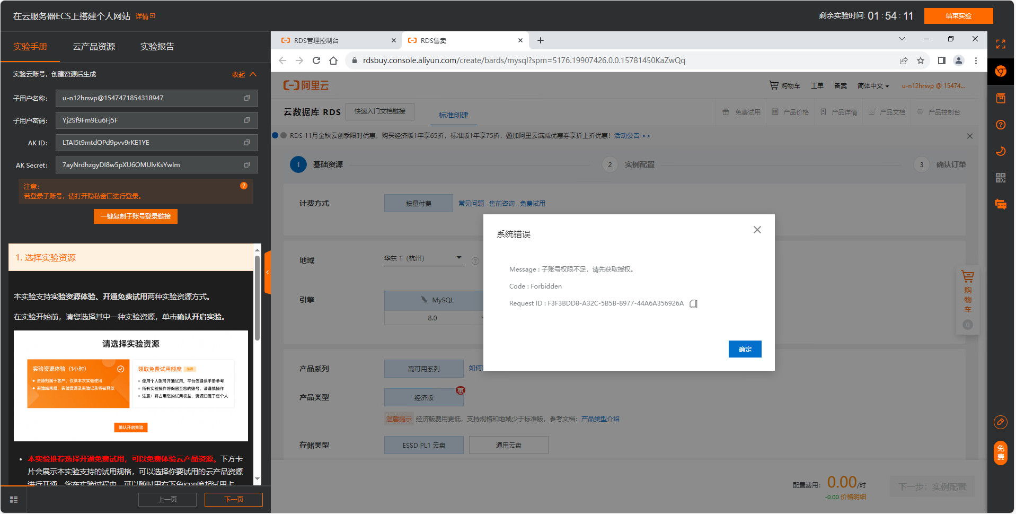Dismiss the promotion banner X
Screen dimensions: 1016x514
[x=970, y=136]
